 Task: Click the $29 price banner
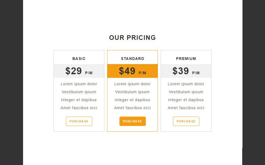pos(79,71)
